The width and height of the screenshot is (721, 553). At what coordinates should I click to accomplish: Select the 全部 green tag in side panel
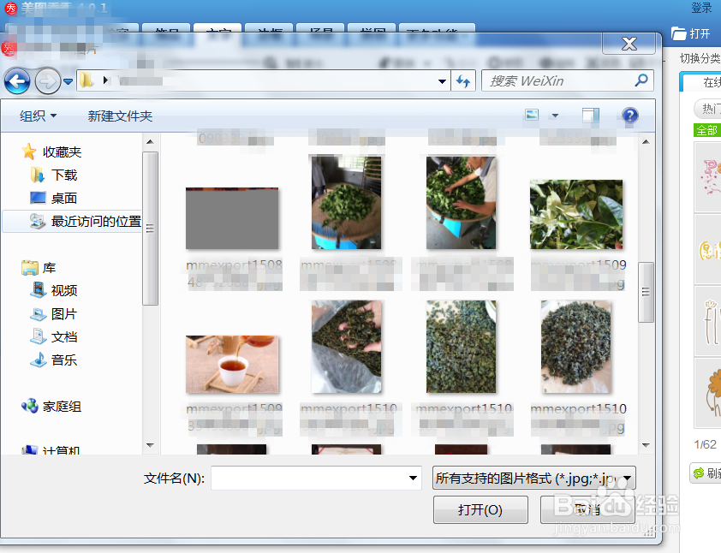(706, 130)
